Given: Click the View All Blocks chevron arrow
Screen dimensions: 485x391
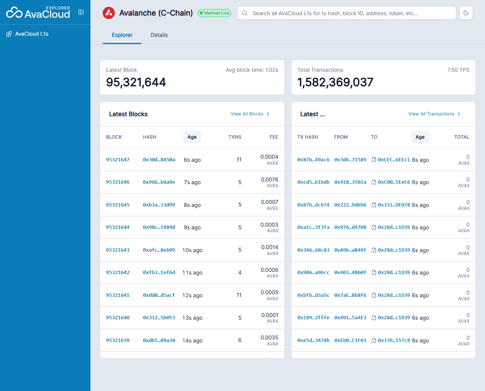Looking at the screenshot, I should click(x=268, y=114).
